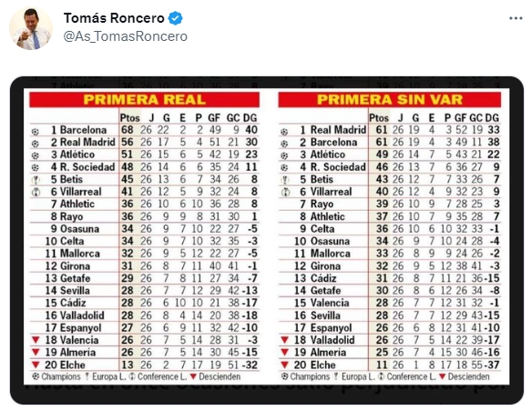Open Tomás Roncero's profile avatar
This screenshot has height=410, width=531.
pos(31,28)
